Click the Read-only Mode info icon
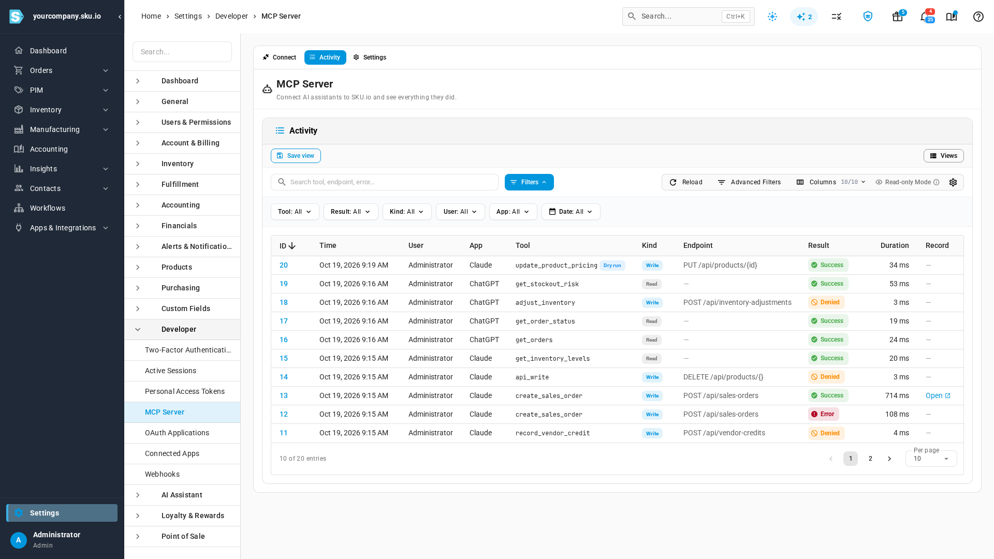 pyautogui.click(x=936, y=182)
